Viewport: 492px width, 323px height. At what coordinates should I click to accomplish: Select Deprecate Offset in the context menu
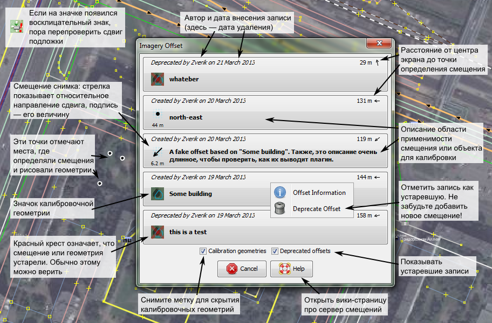tap(316, 209)
